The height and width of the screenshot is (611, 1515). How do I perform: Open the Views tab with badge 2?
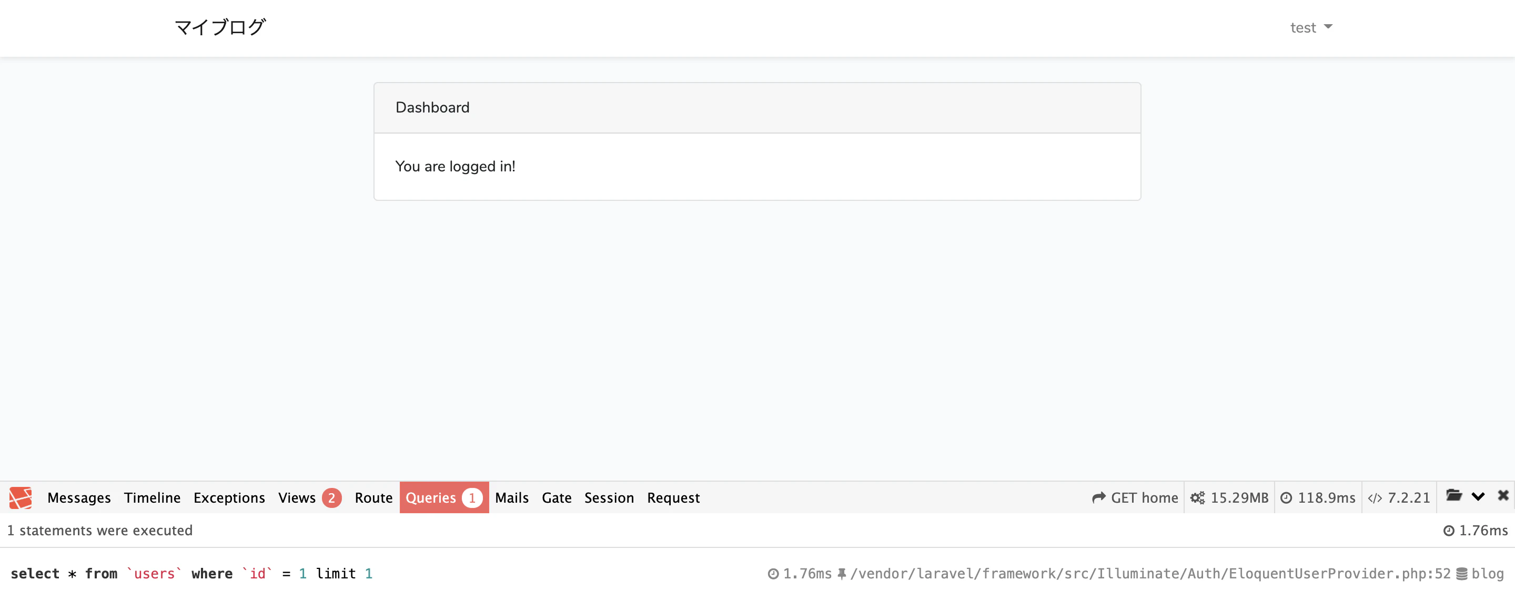(310, 497)
